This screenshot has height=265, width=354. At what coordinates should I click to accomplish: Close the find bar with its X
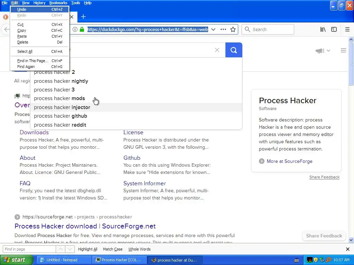tap(348, 249)
